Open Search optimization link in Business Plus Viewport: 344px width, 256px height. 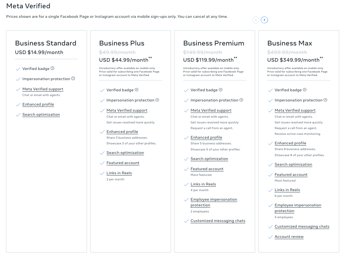click(125, 153)
